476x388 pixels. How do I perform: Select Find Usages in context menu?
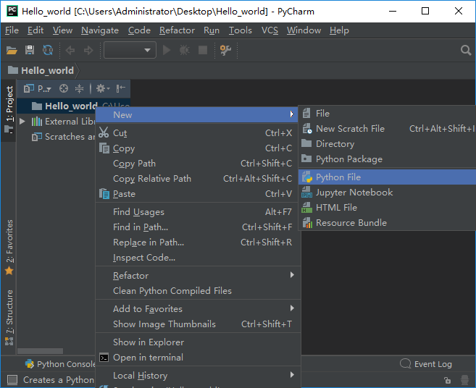[198, 212]
